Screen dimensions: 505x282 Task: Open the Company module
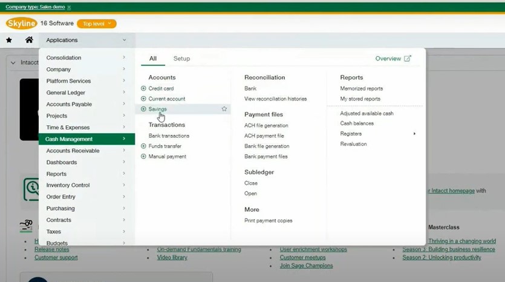86,70
